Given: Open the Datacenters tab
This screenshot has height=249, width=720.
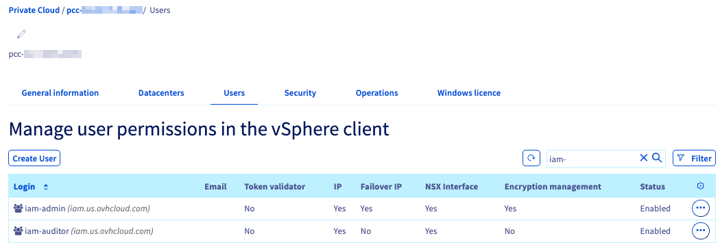Looking at the screenshot, I should pos(161,93).
